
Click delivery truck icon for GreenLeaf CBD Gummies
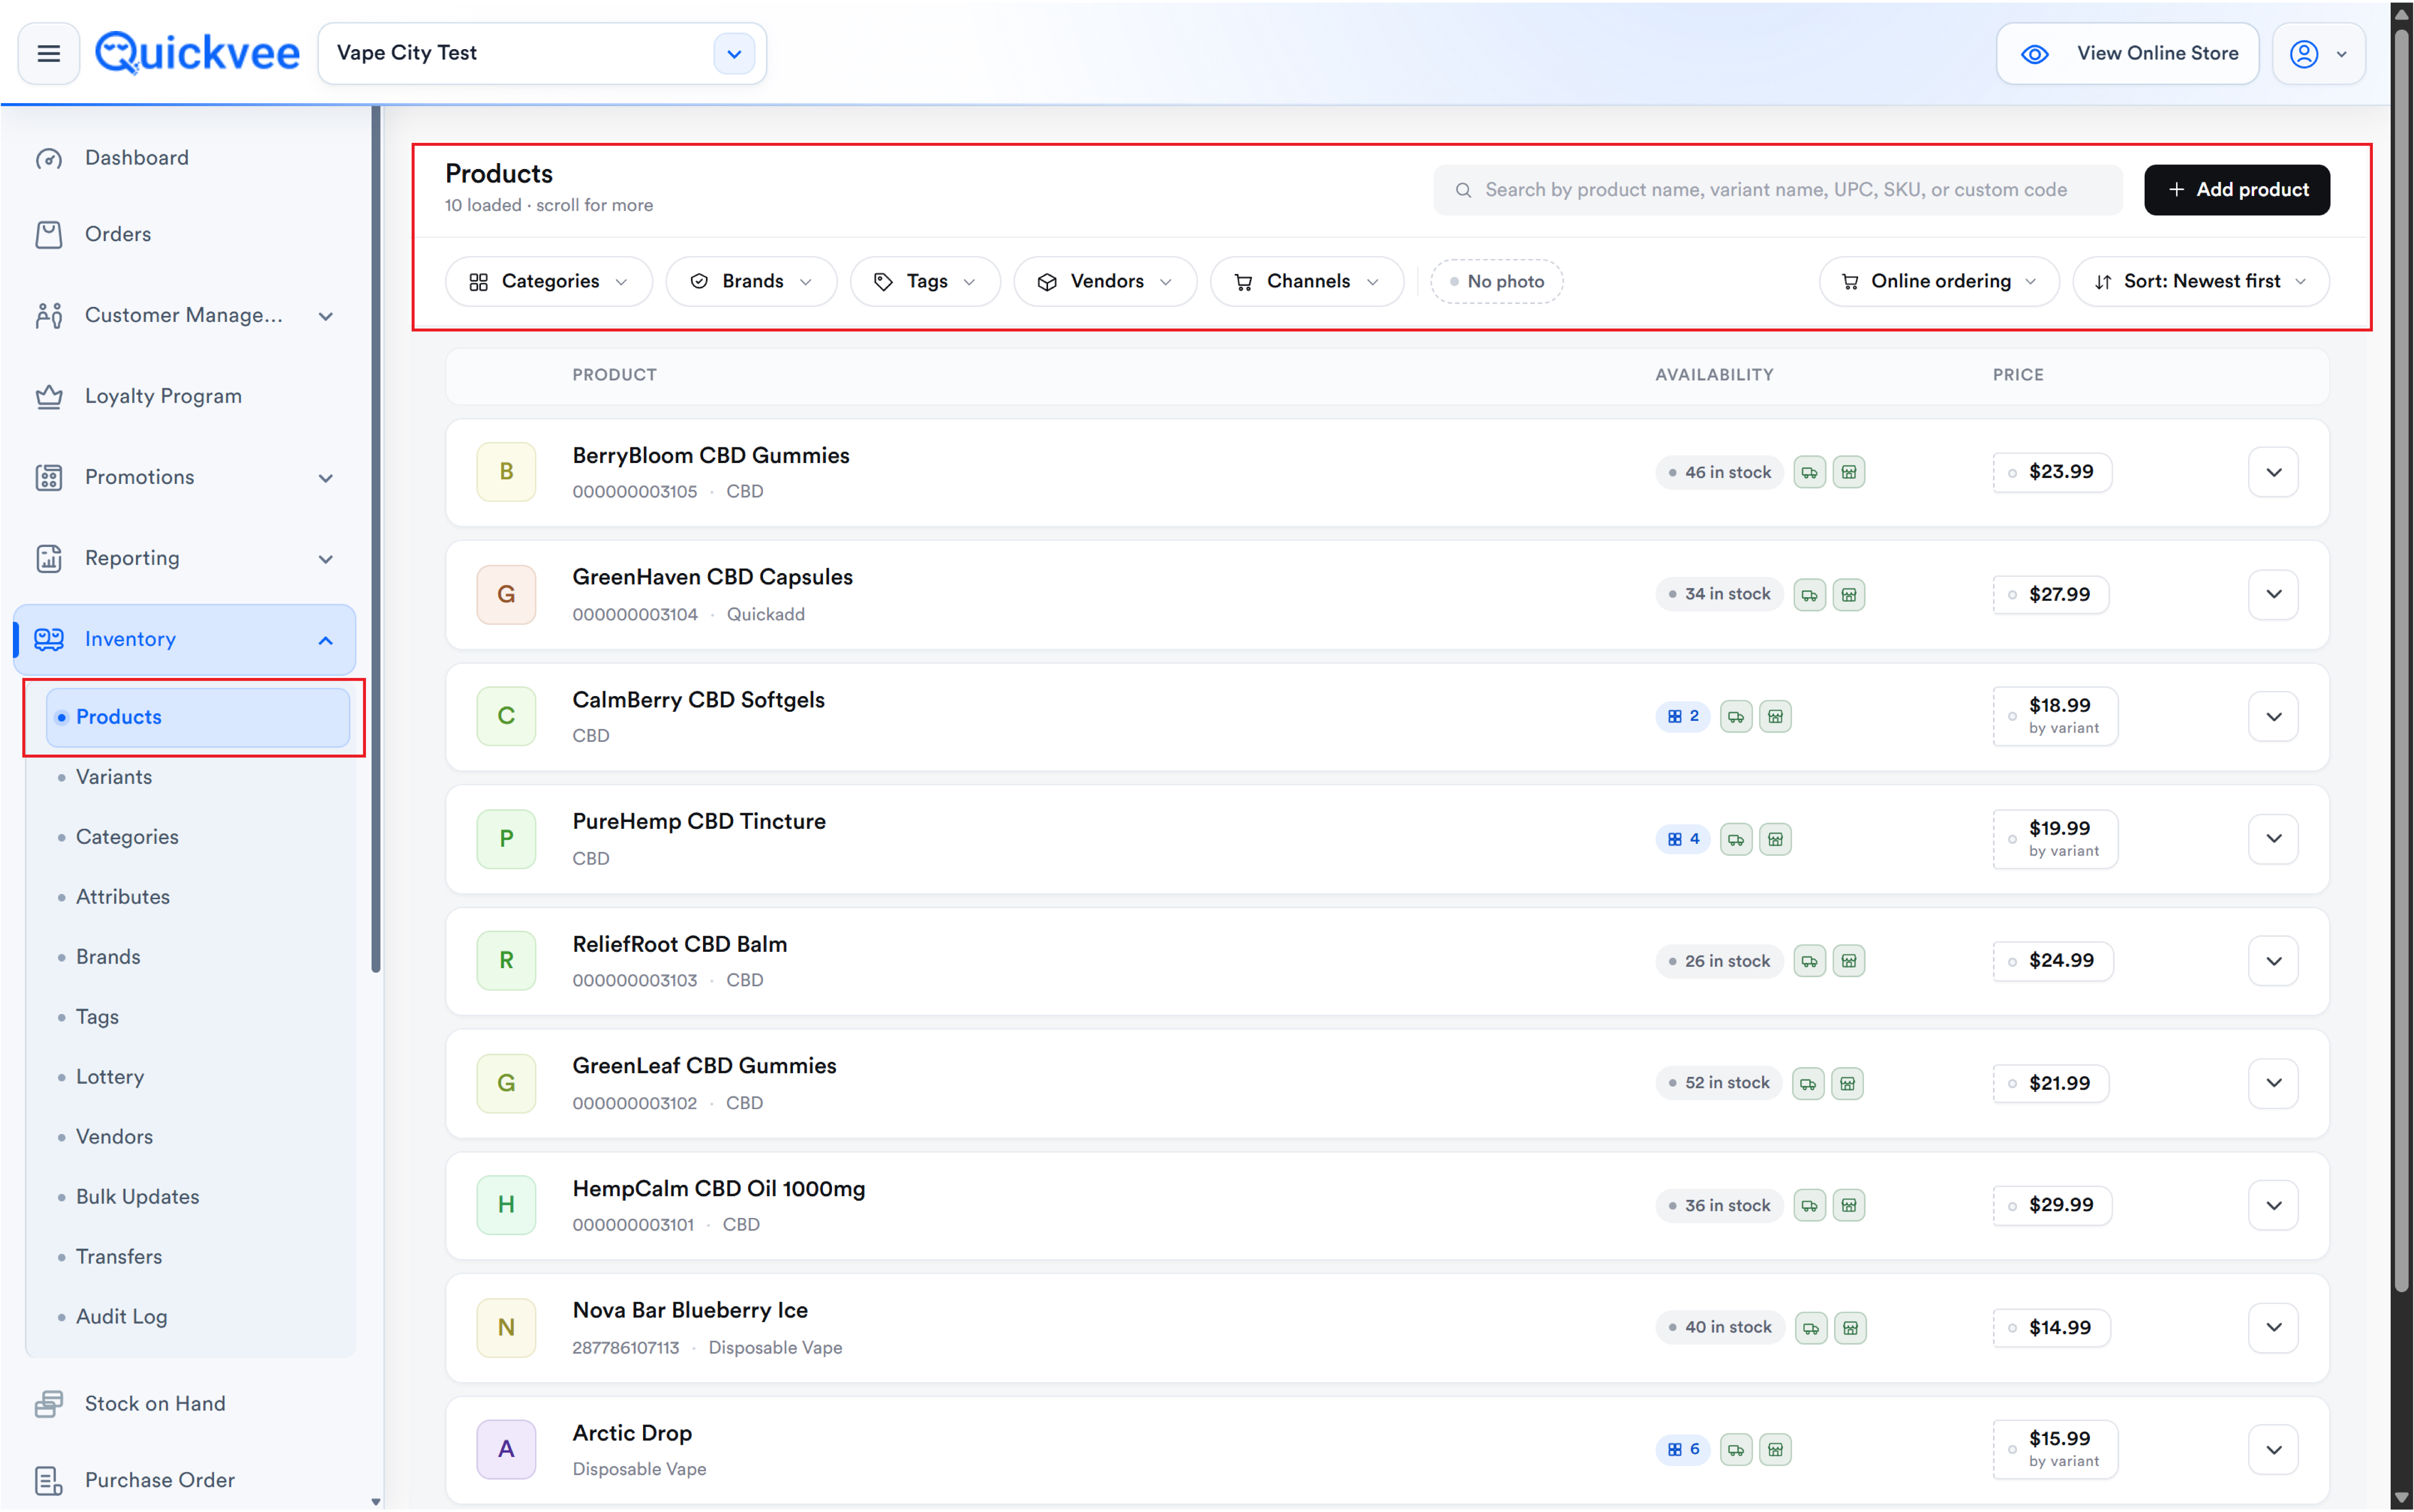point(1808,1084)
